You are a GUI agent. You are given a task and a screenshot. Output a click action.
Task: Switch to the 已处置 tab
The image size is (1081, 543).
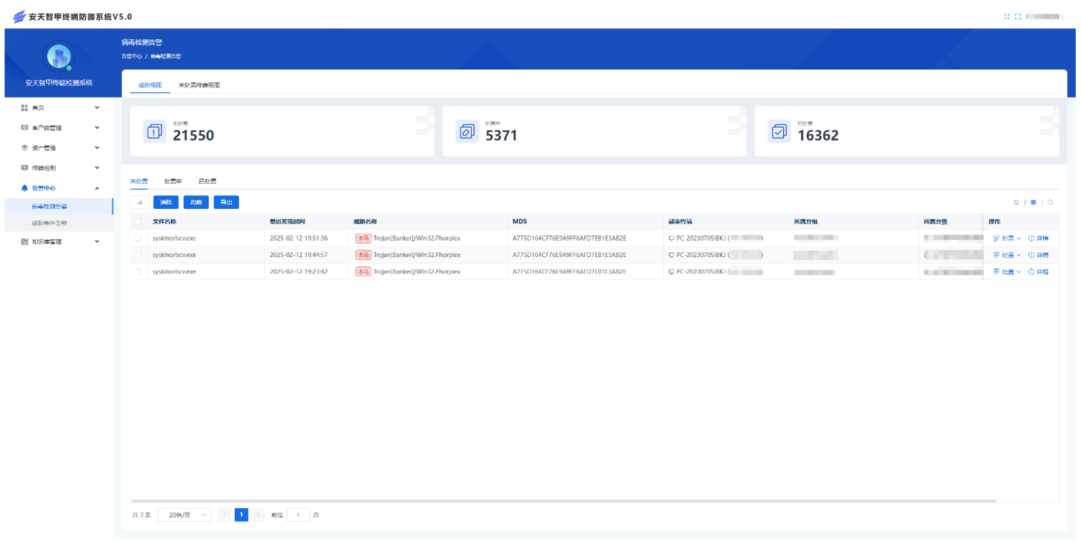[x=207, y=181]
